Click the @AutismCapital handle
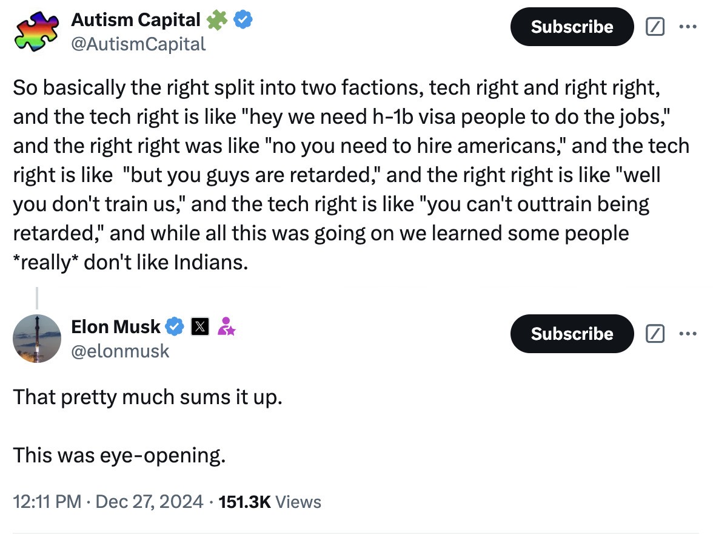The height and width of the screenshot is (534, 713). point(138,44)
